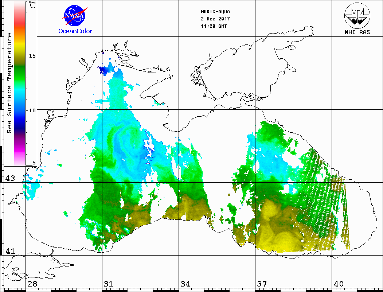Screen dimensions: 383x292
Task: Click latitude label 43
Action: pyautogui.click(x=10, y=178)
